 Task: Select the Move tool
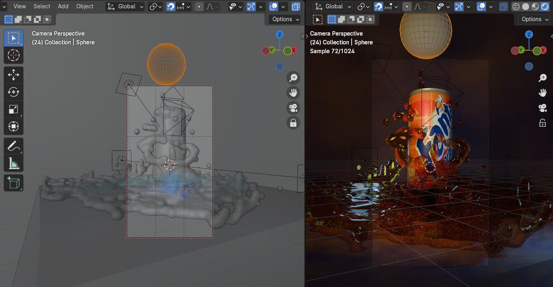coord(13,75)
